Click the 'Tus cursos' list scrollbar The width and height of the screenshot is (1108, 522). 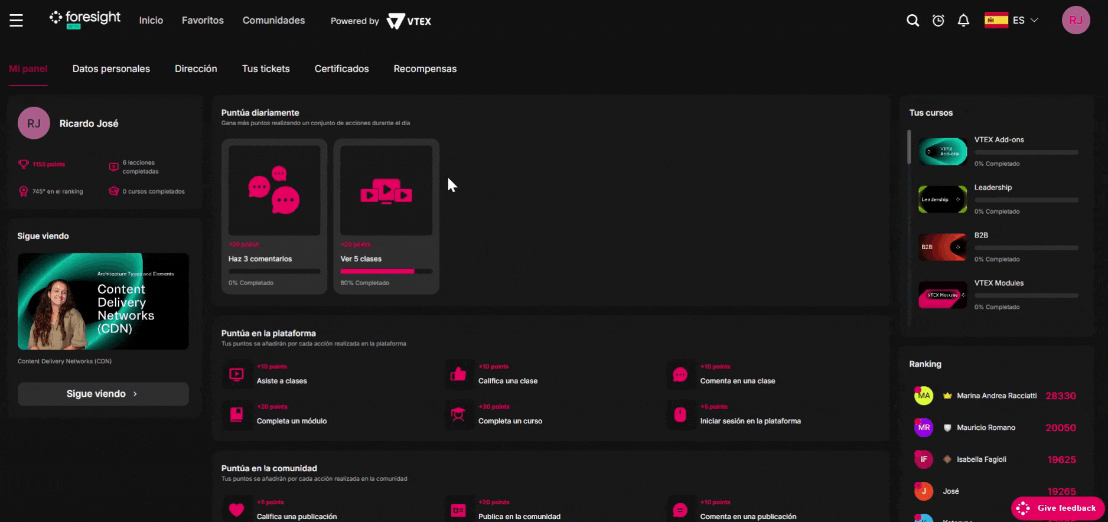pyautogui.click(x=909, y=148)
